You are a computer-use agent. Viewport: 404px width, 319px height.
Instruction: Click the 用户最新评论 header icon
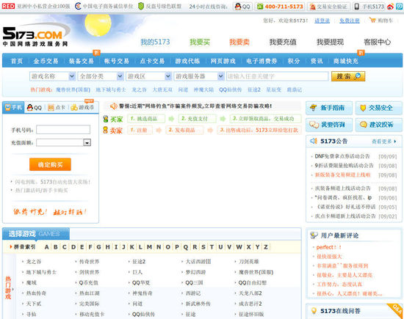(314, 235)
